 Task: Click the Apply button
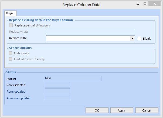pyautogui.click(x=121, y=110)
